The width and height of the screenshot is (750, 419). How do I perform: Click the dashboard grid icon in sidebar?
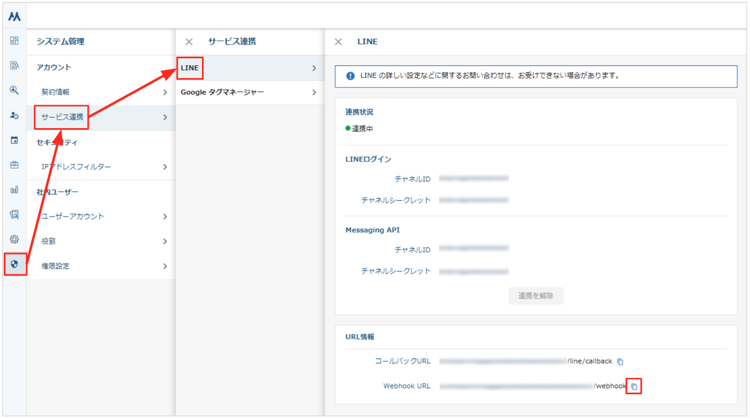[x=14, y=41]
